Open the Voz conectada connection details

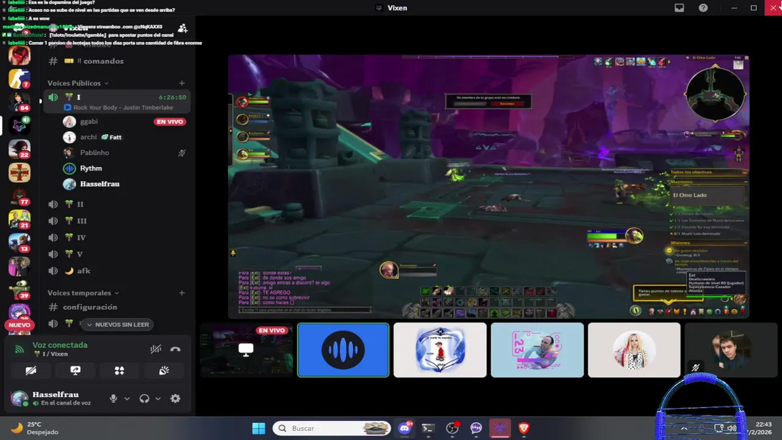click(60, 345)
